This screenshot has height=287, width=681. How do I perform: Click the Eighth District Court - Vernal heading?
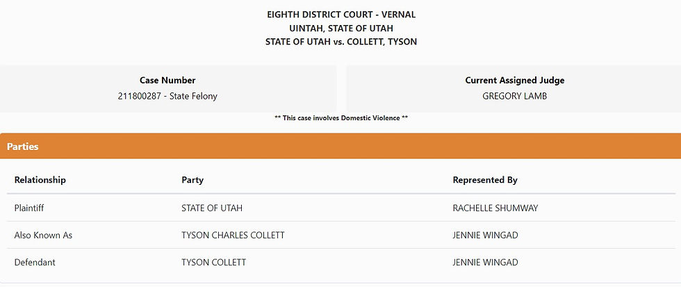[x=340, y=15]
